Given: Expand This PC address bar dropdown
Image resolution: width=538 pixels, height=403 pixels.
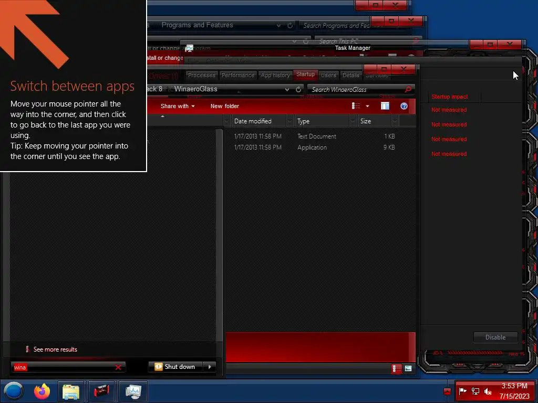Looking at the screenshot, I should click(x=294, y=41).
